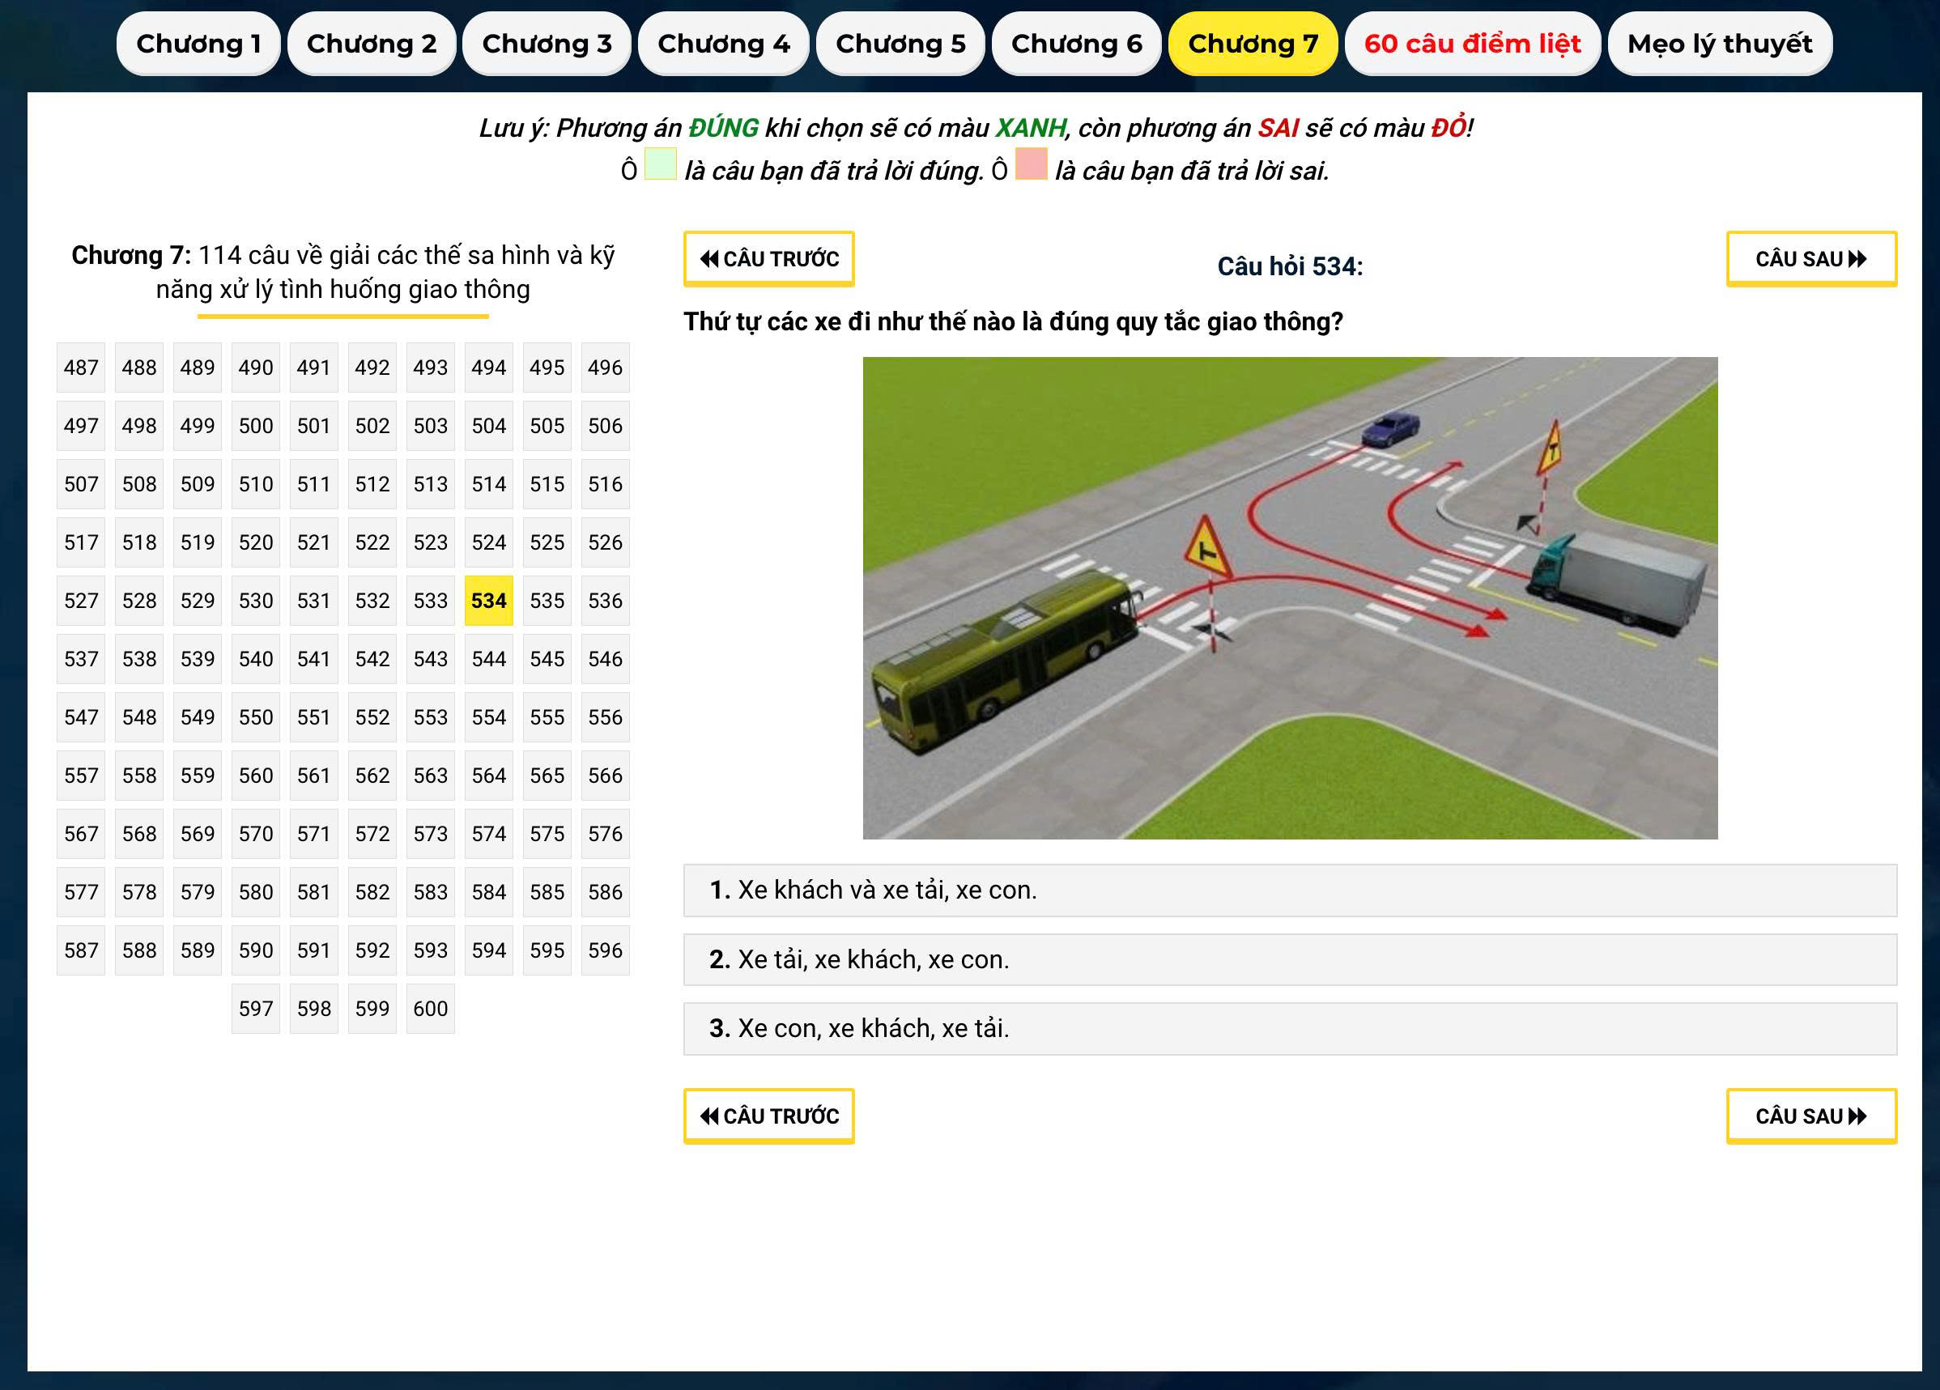The height and width of the screenshot is (1390, 1940).
Task: Choose answer 2 Xe tải, xe khách, xe con
Action: (x=1289, y=959)
